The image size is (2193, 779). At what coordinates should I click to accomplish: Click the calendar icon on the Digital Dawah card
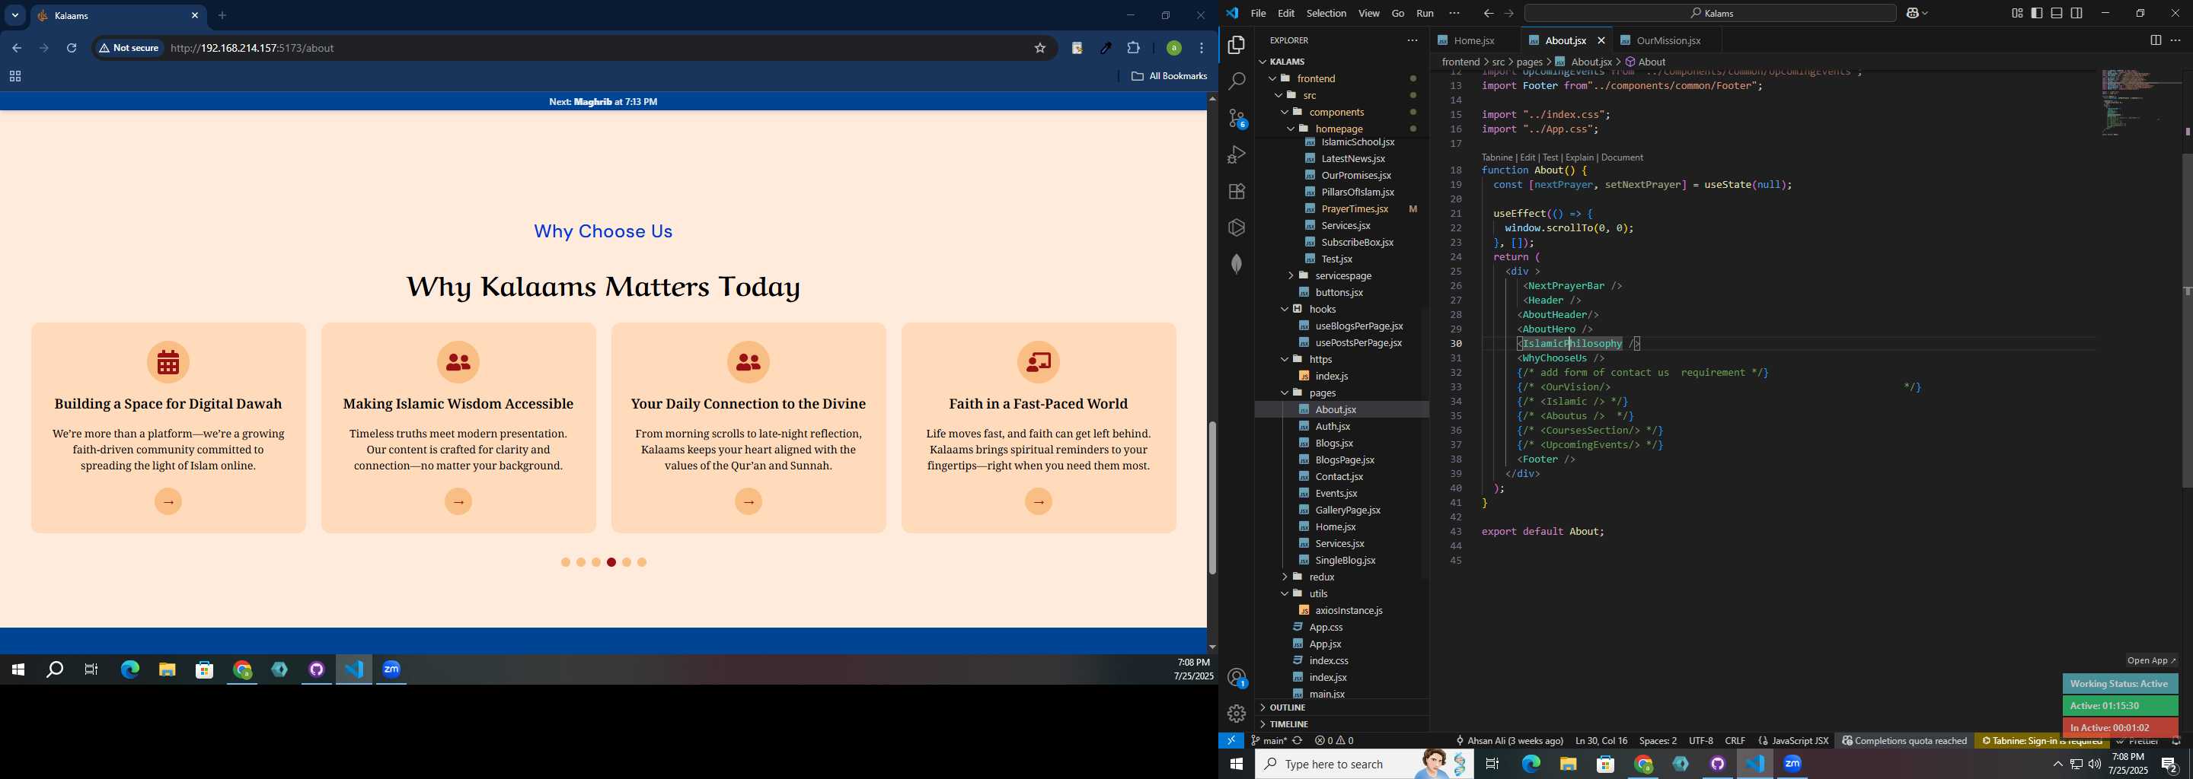coord(168,362)
